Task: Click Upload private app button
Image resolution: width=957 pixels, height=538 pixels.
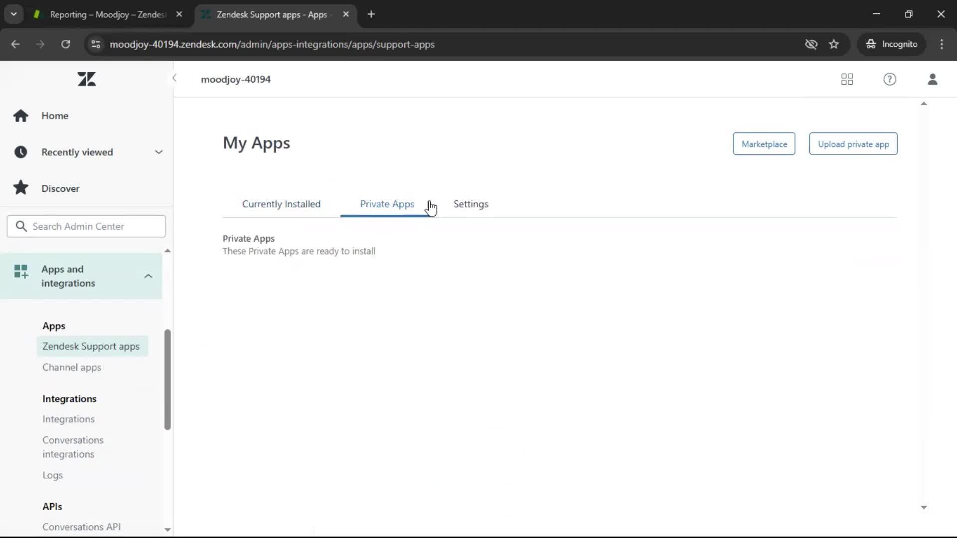Action: [853, 144]
